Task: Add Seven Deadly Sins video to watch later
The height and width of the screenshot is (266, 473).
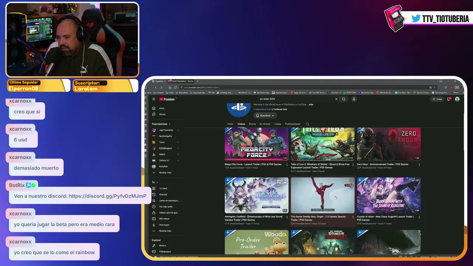Action: (351, 181)
